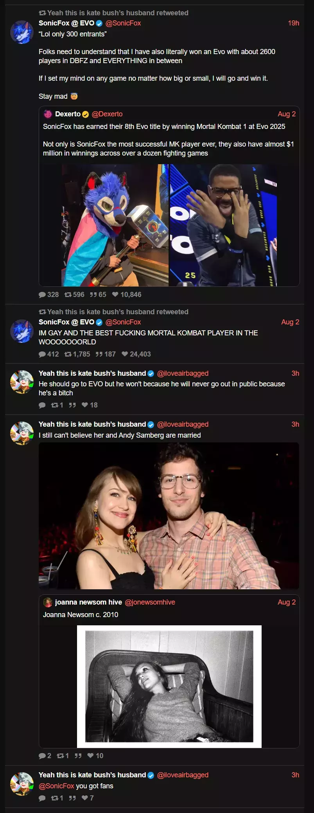
Task: Click the quote icon showing 187
Action: 99,354
